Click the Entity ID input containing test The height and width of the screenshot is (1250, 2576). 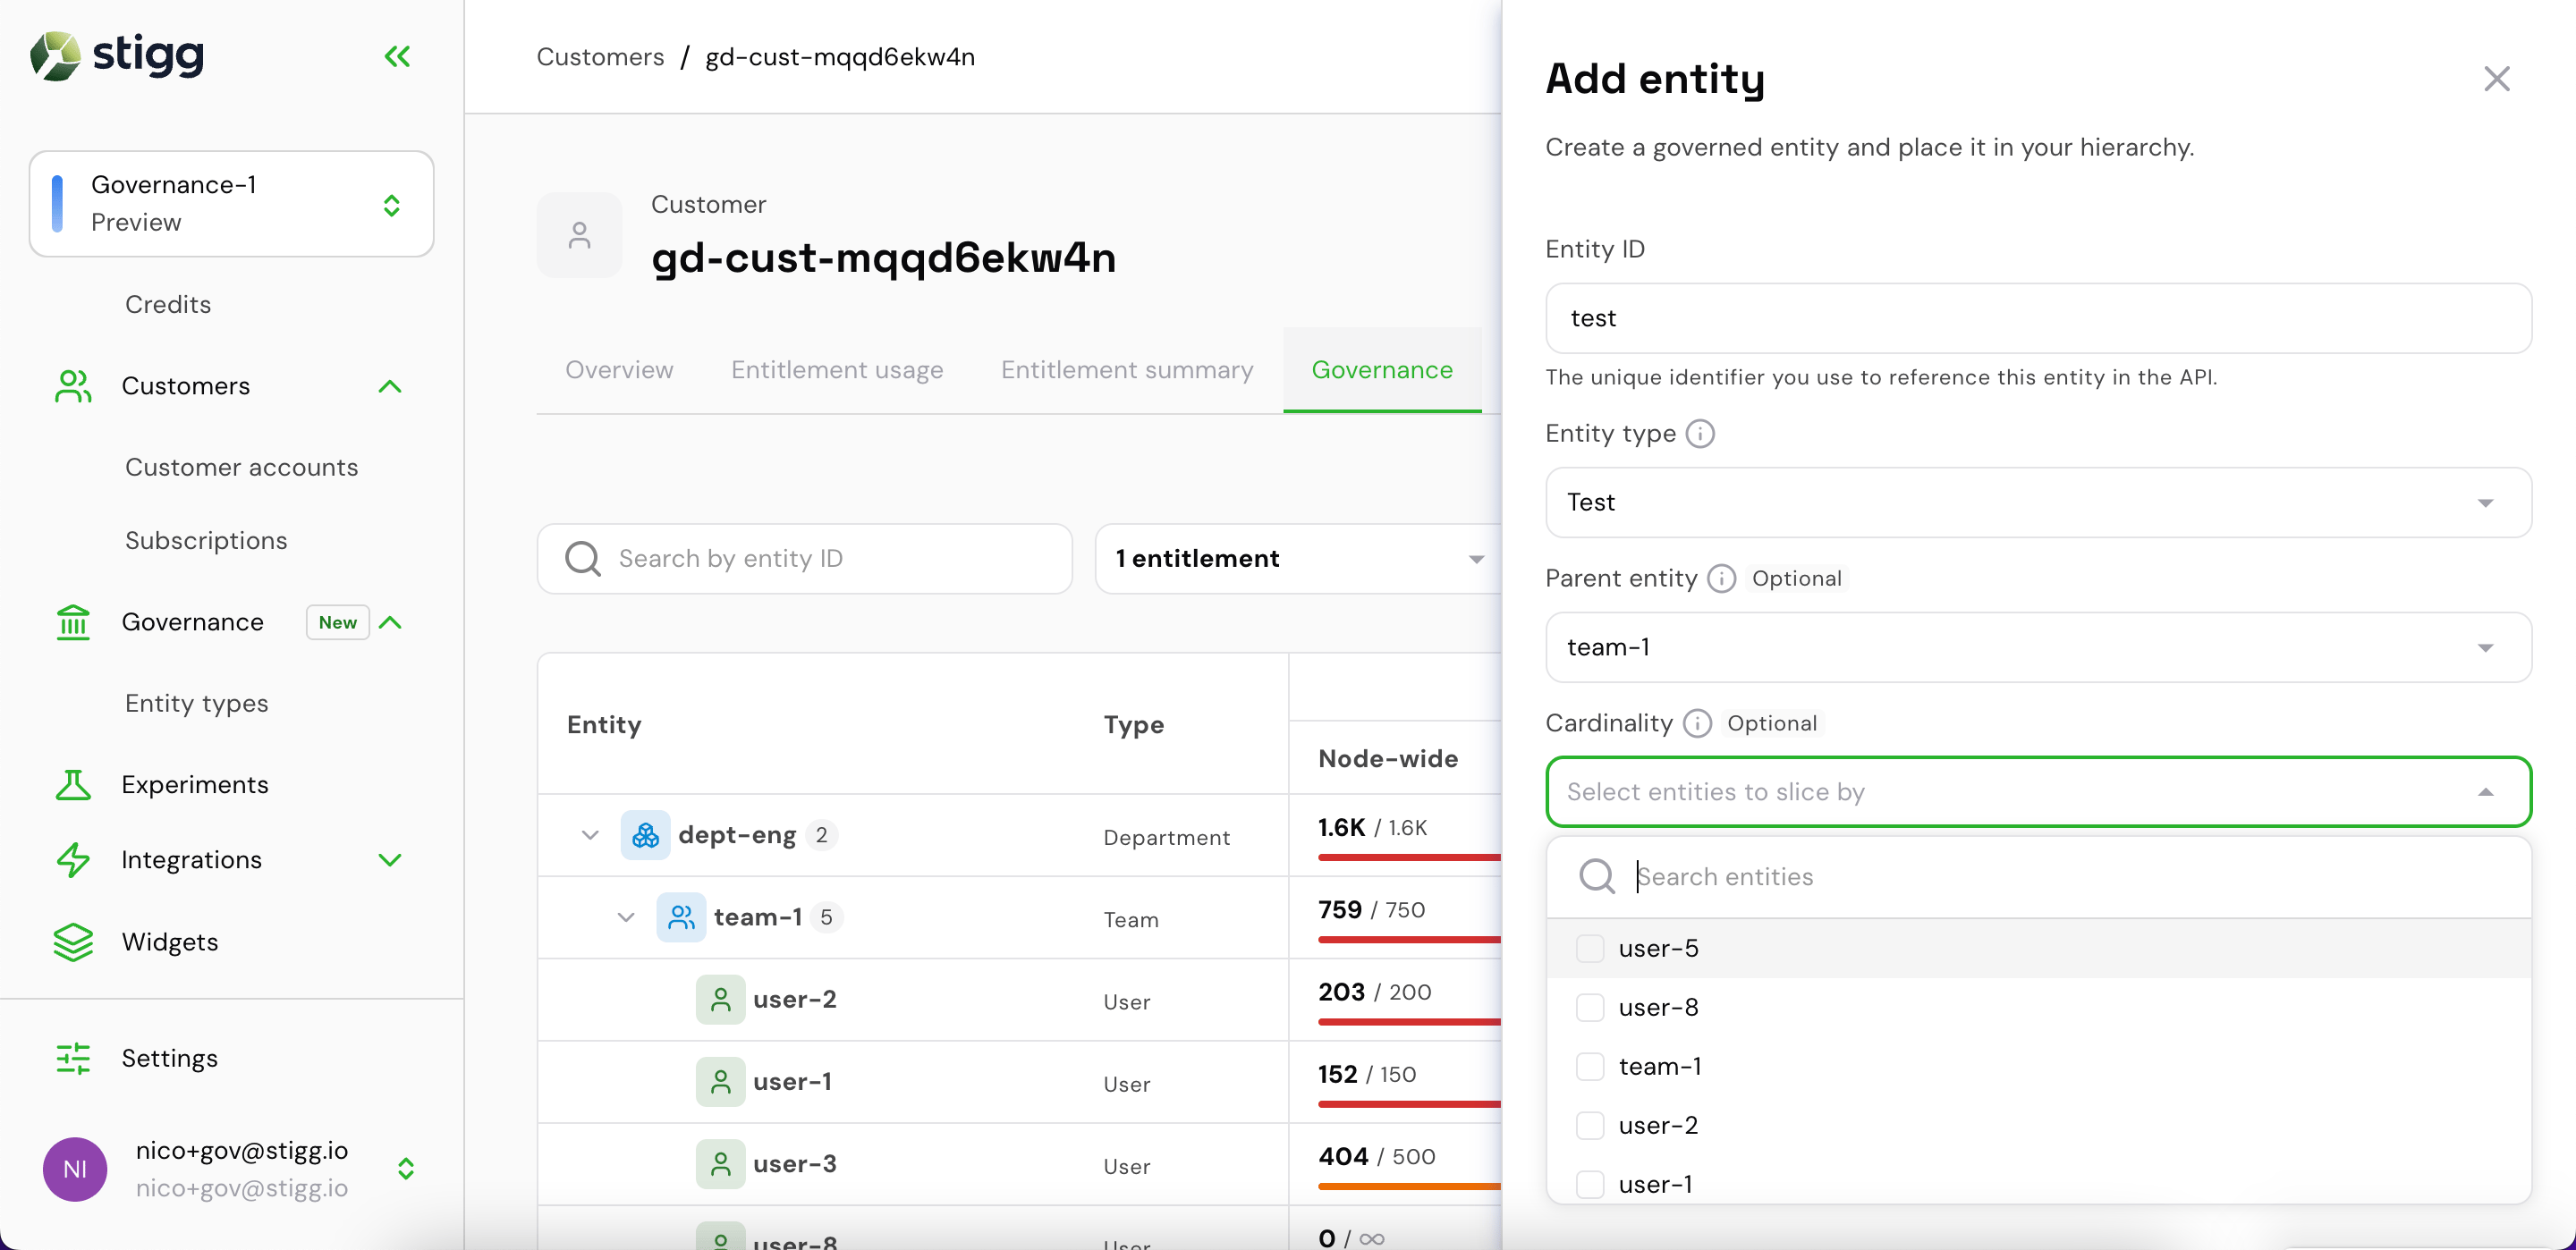(x=2038, y=318)
